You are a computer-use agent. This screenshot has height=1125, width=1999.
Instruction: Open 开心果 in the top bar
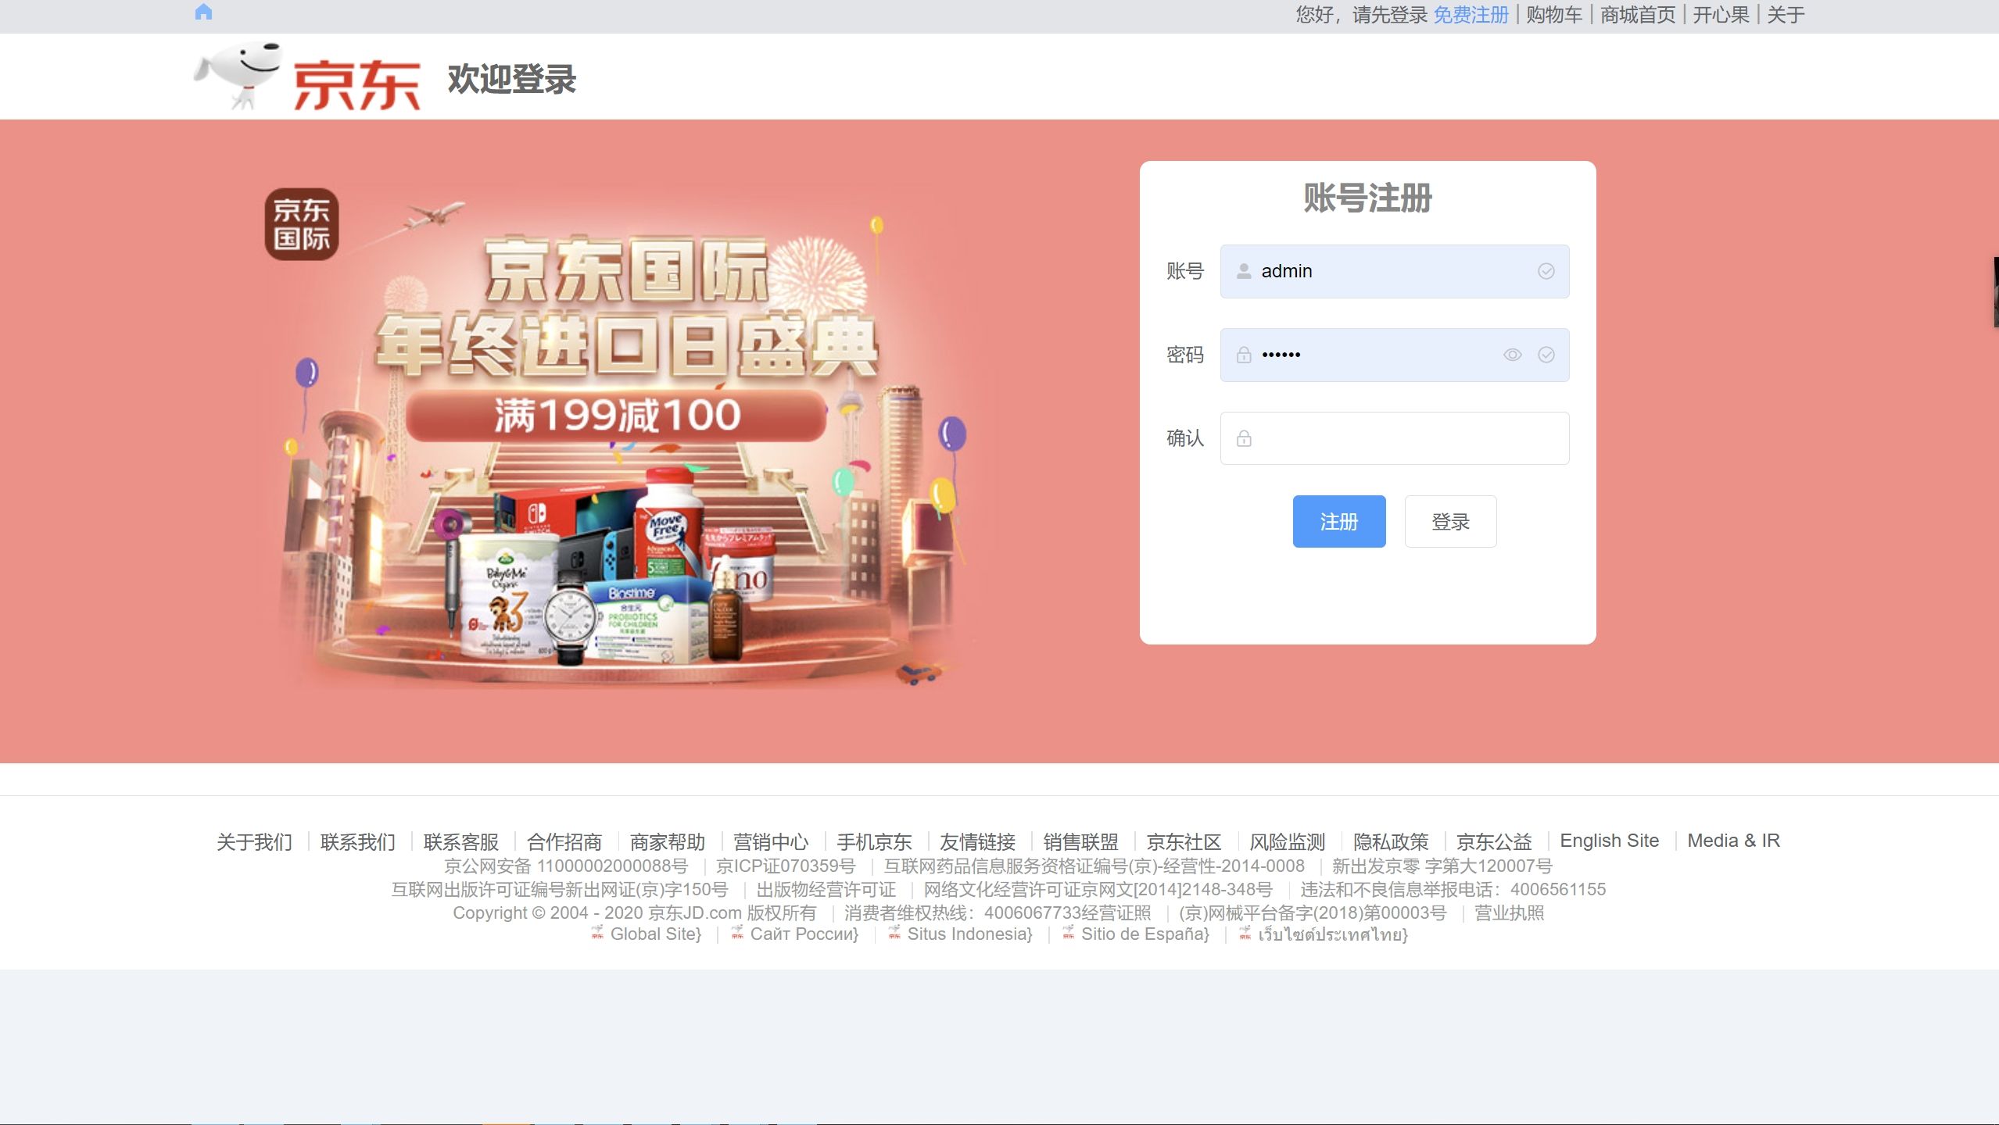coord(1721,15)
